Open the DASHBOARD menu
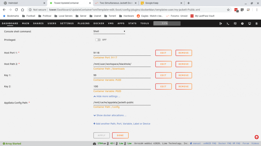261x146 pixels. (10, 24)
